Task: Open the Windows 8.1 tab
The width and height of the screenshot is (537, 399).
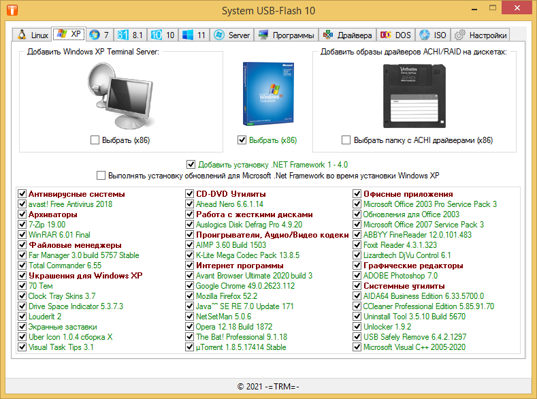Action: [x=130, y=35]
